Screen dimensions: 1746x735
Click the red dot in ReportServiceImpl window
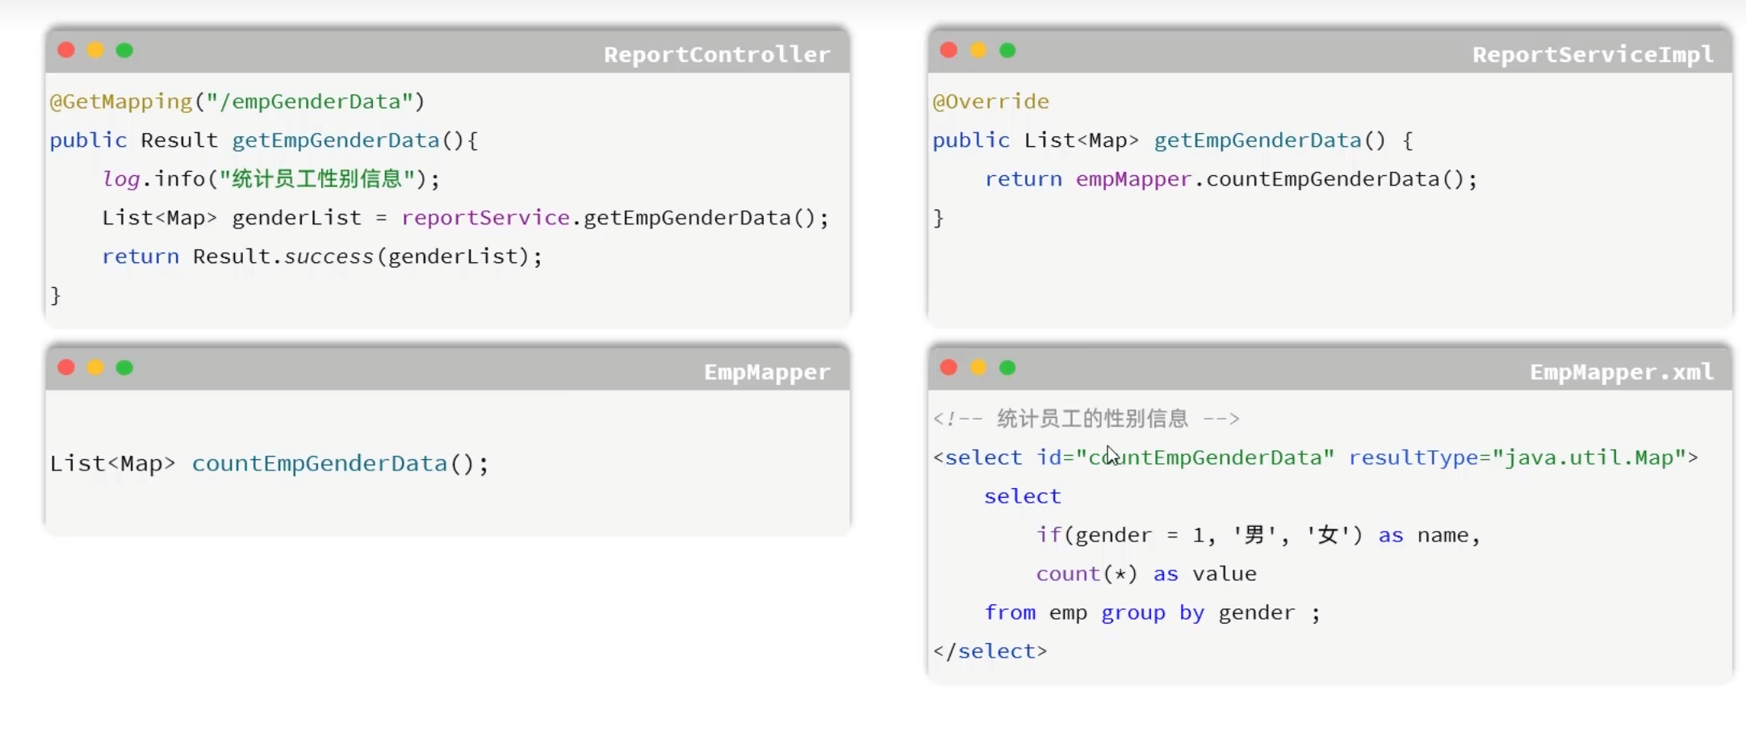(949, 50)
